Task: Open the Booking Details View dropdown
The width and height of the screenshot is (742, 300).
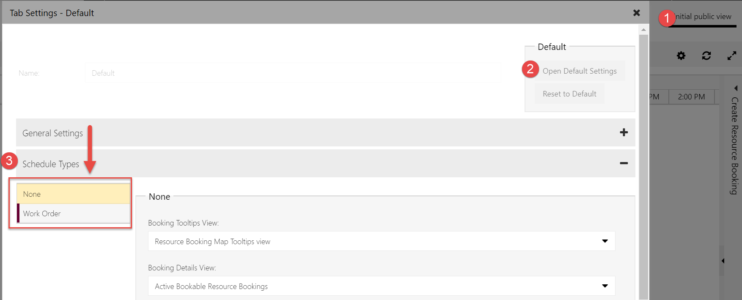Action: click(605, 286)
